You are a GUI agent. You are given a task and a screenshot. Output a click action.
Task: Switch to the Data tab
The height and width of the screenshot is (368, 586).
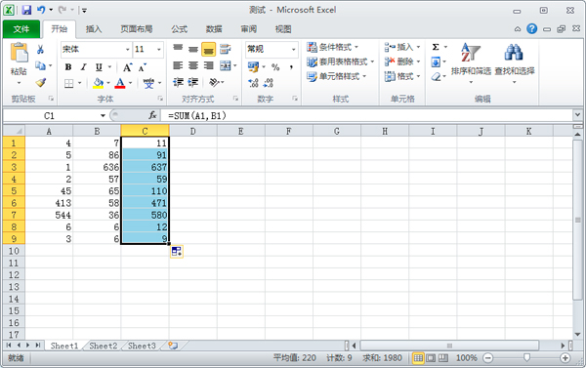[x=214, y=29]
